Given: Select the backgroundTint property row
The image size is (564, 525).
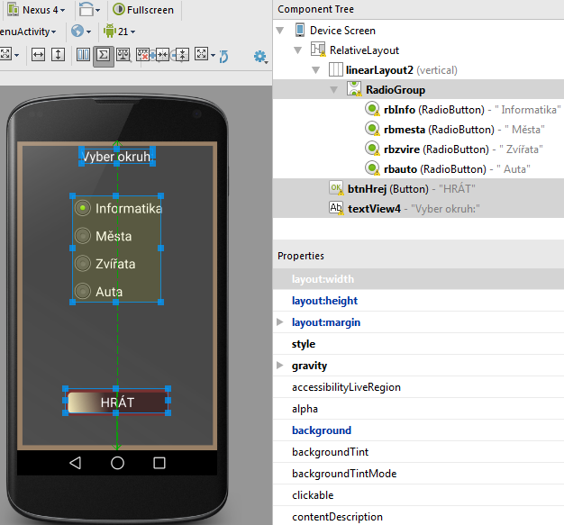Looking at the screenshot, I should 418,452.
